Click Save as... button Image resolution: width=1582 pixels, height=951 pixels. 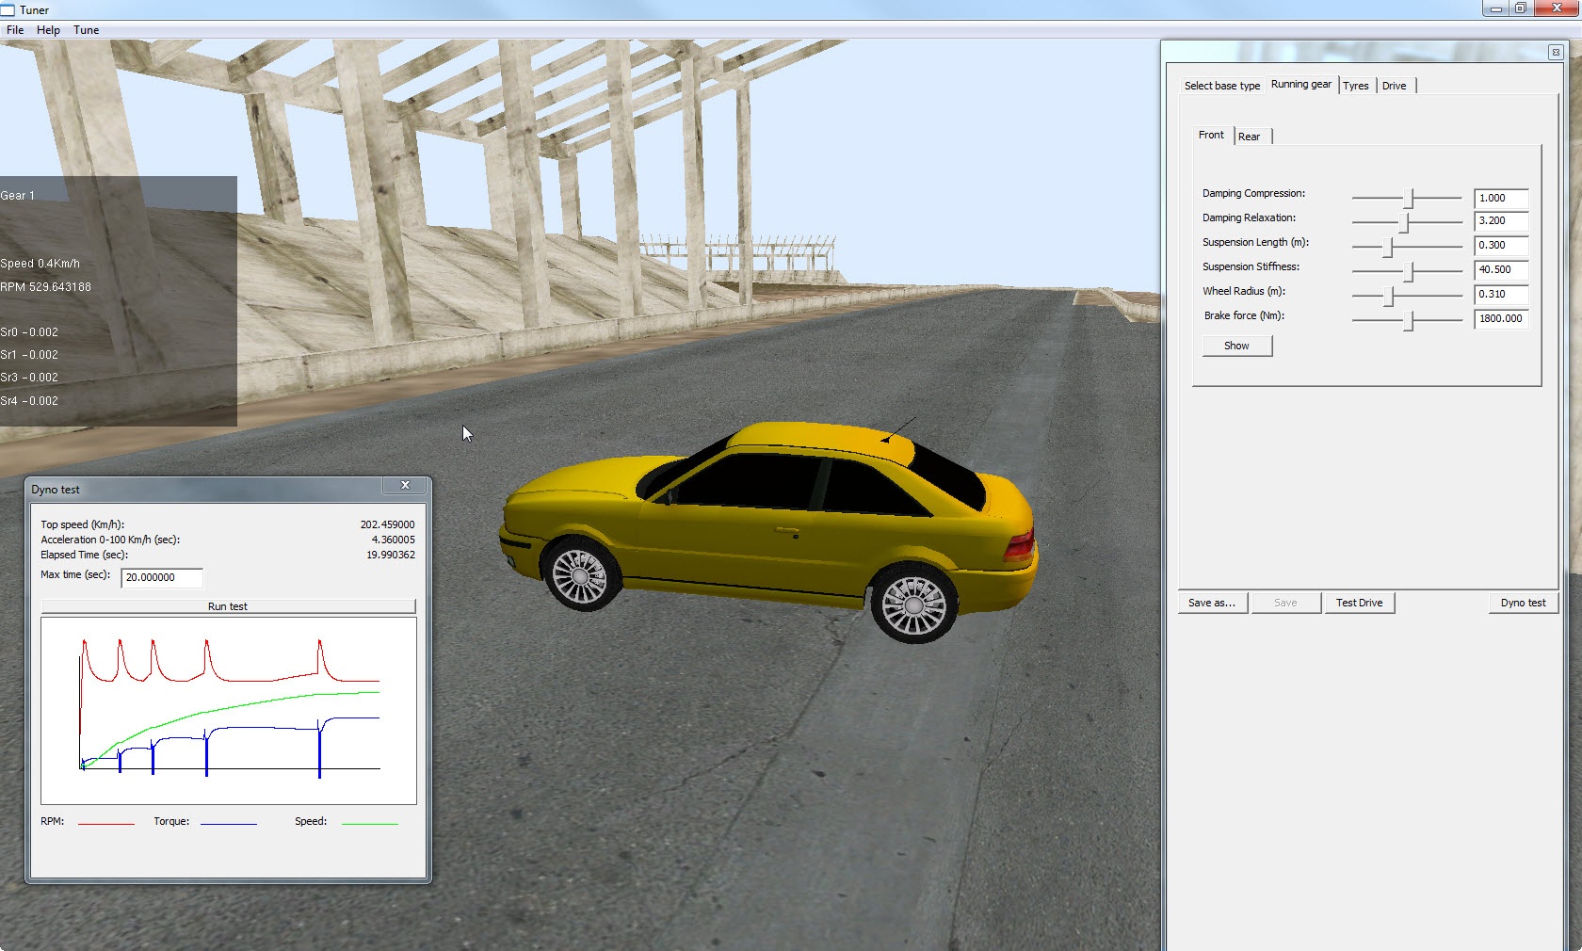(x=1212, y=603)
